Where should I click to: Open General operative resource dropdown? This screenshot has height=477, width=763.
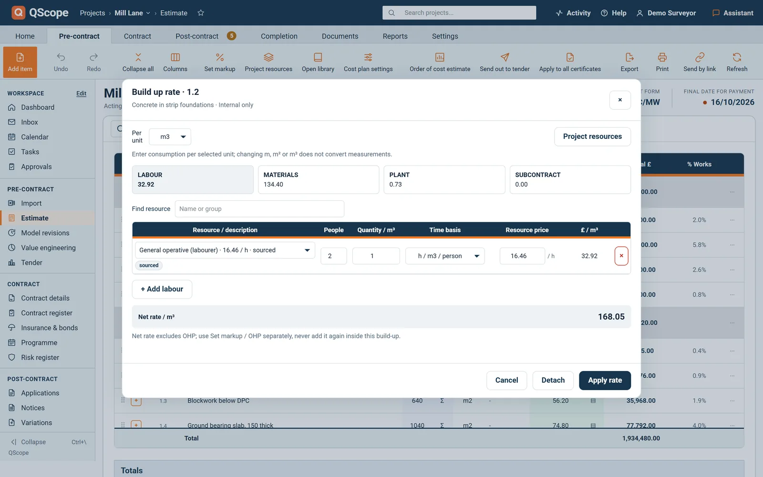(225, 250)
